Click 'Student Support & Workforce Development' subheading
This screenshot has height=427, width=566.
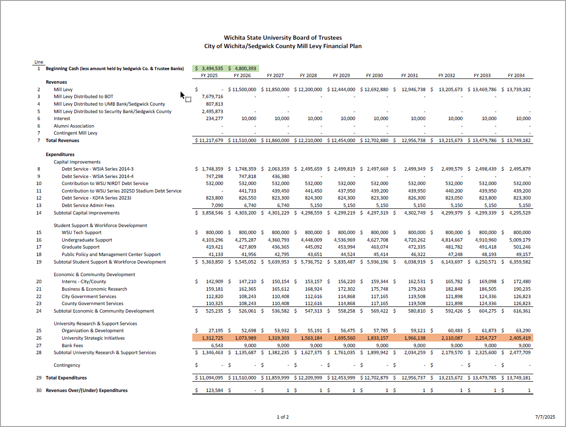pyautogui.click(x=101, y=226)
